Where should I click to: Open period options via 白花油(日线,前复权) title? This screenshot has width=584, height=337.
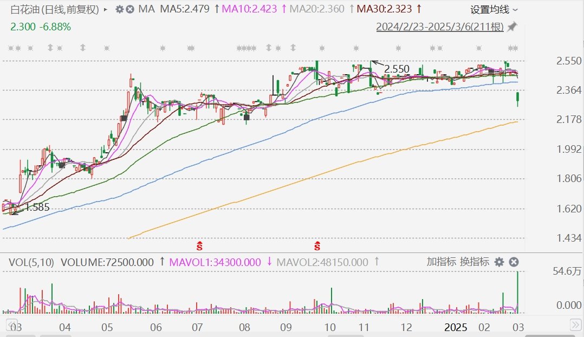coord(55,9)
